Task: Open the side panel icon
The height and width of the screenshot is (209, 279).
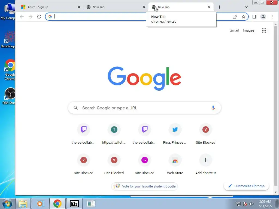Action: coord(254,17)
